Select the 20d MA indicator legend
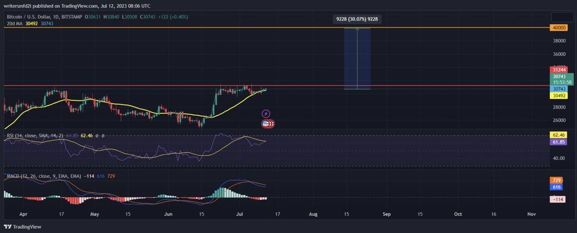The image size is (577, 233). pyautogui.click(x=15, y=23)
